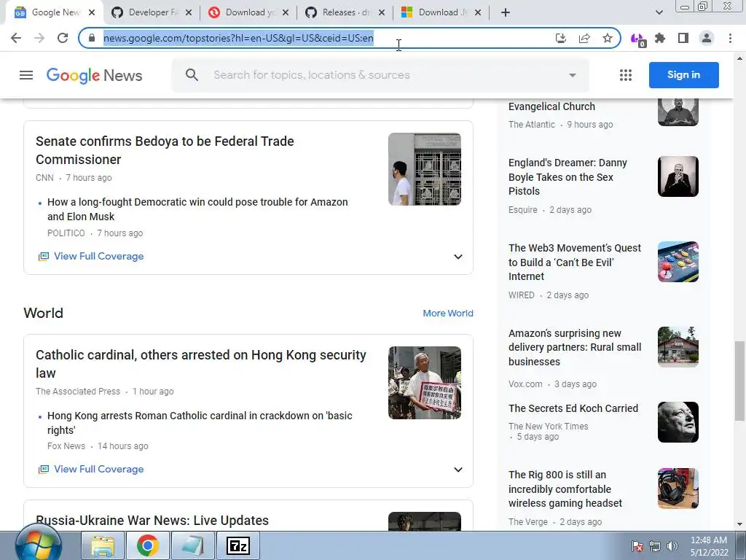This screenshot has width=746, height=560.
Task: Open the More World link
Action: [x=448, y=314]
